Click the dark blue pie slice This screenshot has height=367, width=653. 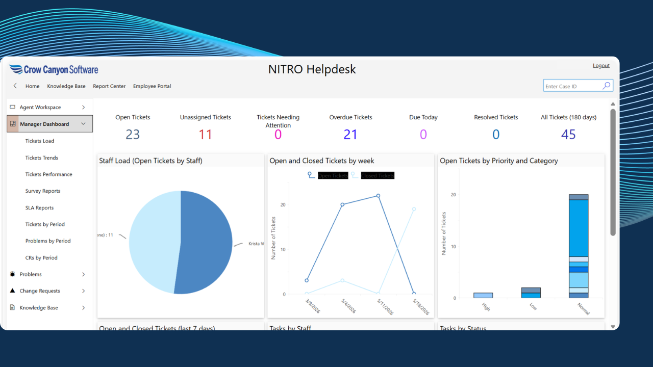pos(207,242)
